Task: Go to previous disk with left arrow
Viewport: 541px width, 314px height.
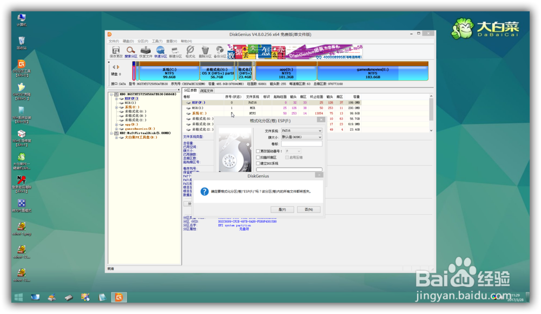Action: tap(114, 67)
